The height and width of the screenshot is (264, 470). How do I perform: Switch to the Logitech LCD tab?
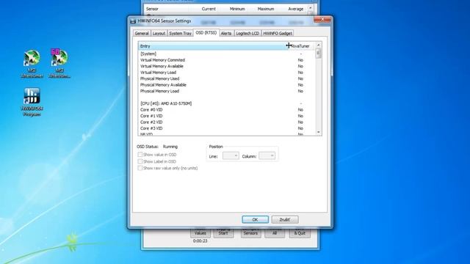click(247, 33)
